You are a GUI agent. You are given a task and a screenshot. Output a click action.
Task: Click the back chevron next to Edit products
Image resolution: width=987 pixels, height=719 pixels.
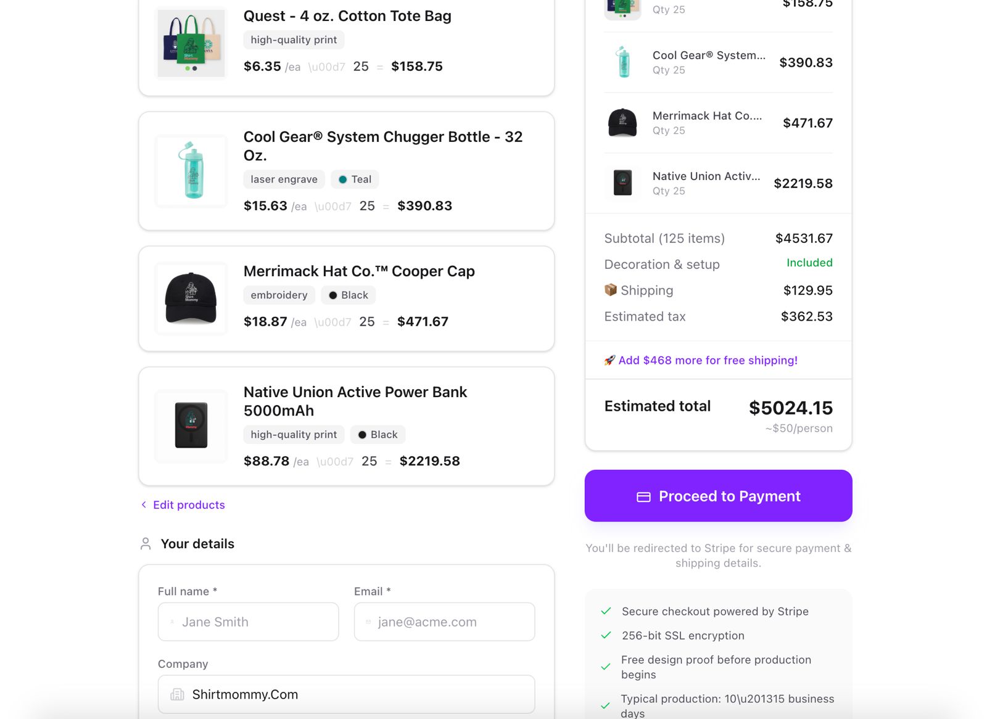point(142,505)
